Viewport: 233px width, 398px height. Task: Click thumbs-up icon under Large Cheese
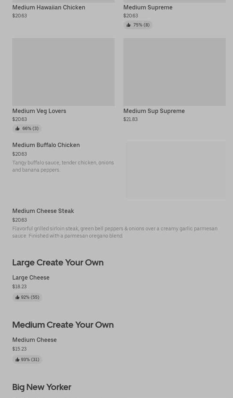pyautogui.click(x=17, y=297)
